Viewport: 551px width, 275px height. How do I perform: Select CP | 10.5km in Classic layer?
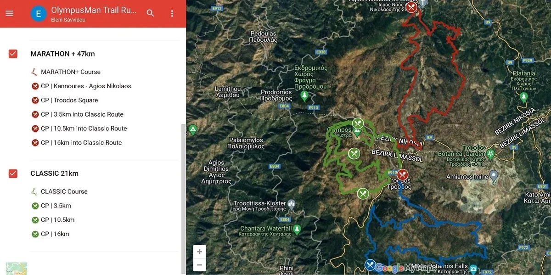(x=57, y=220)
